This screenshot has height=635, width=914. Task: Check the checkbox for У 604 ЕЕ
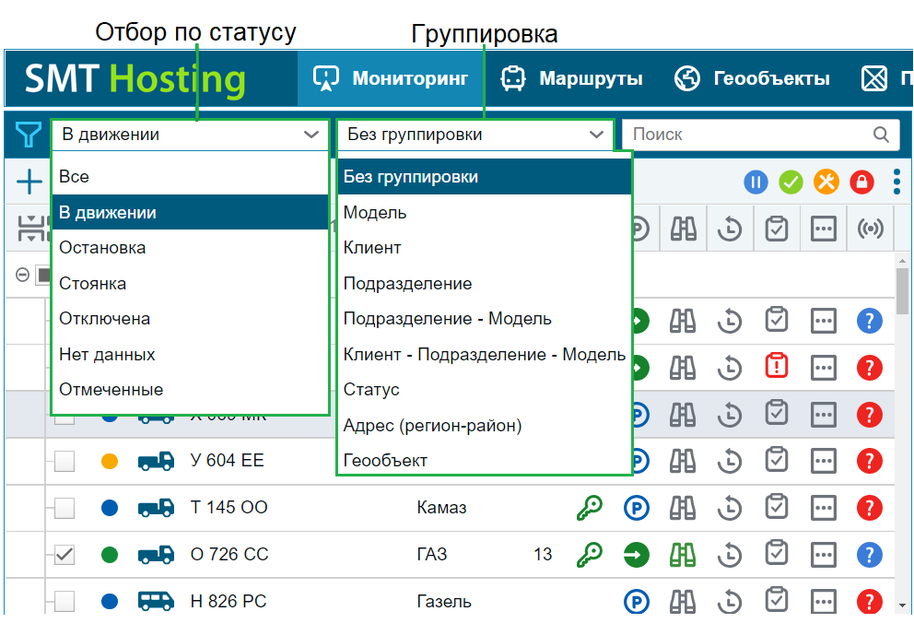click(x=64, y=461)
